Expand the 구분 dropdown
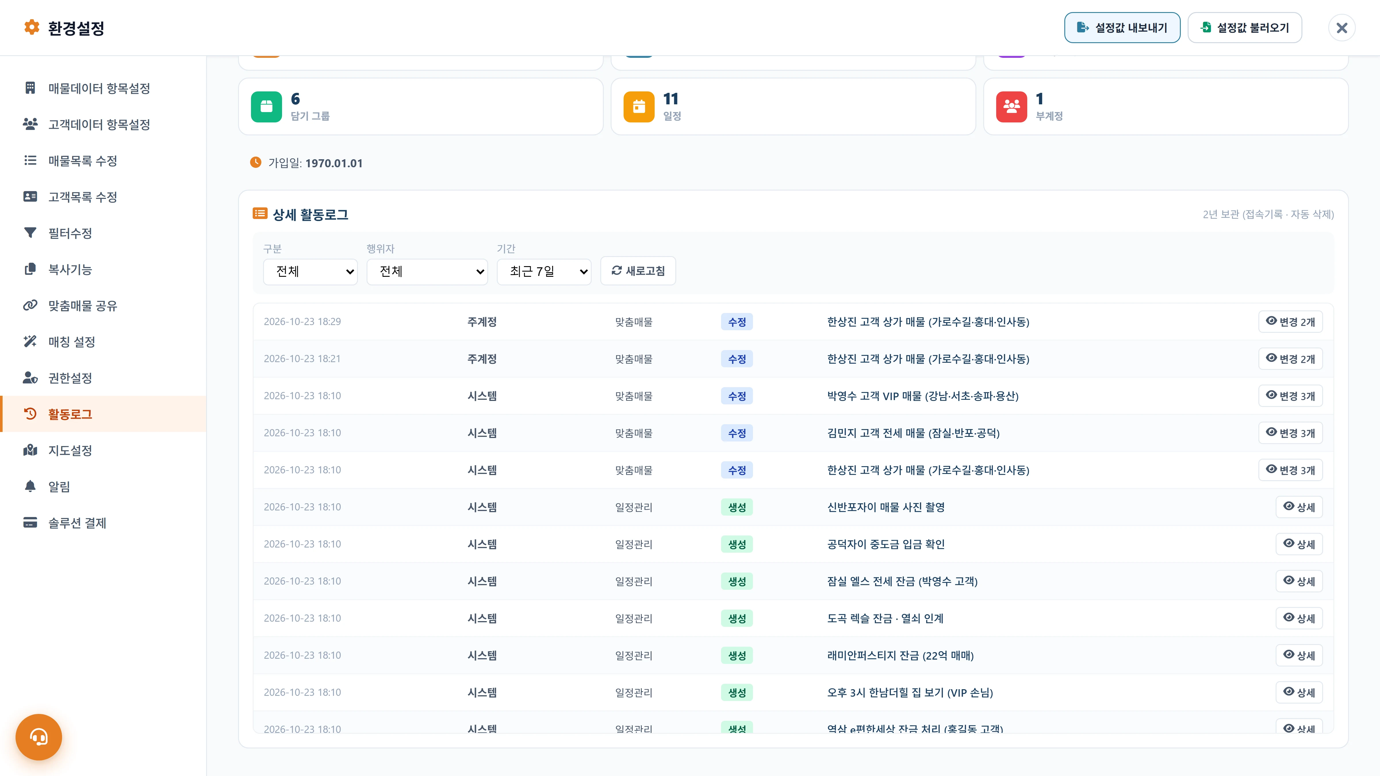 [310, 272]
